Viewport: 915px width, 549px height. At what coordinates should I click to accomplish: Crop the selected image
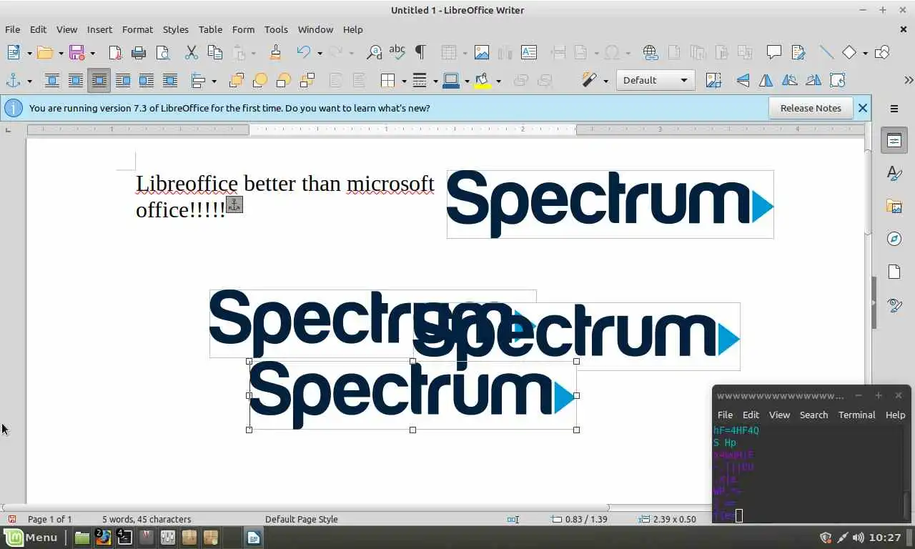point(713,80)
